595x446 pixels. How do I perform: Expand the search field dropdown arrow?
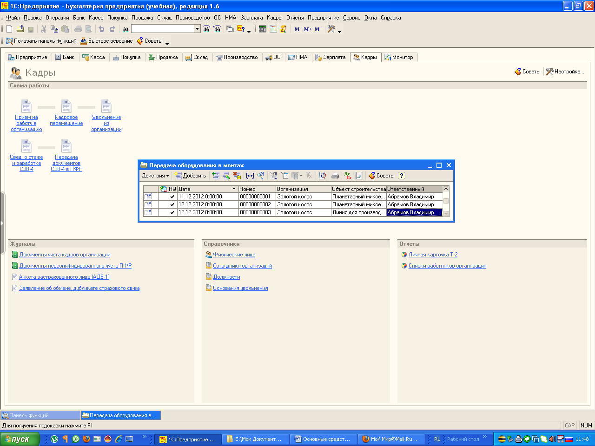point(198,29)
